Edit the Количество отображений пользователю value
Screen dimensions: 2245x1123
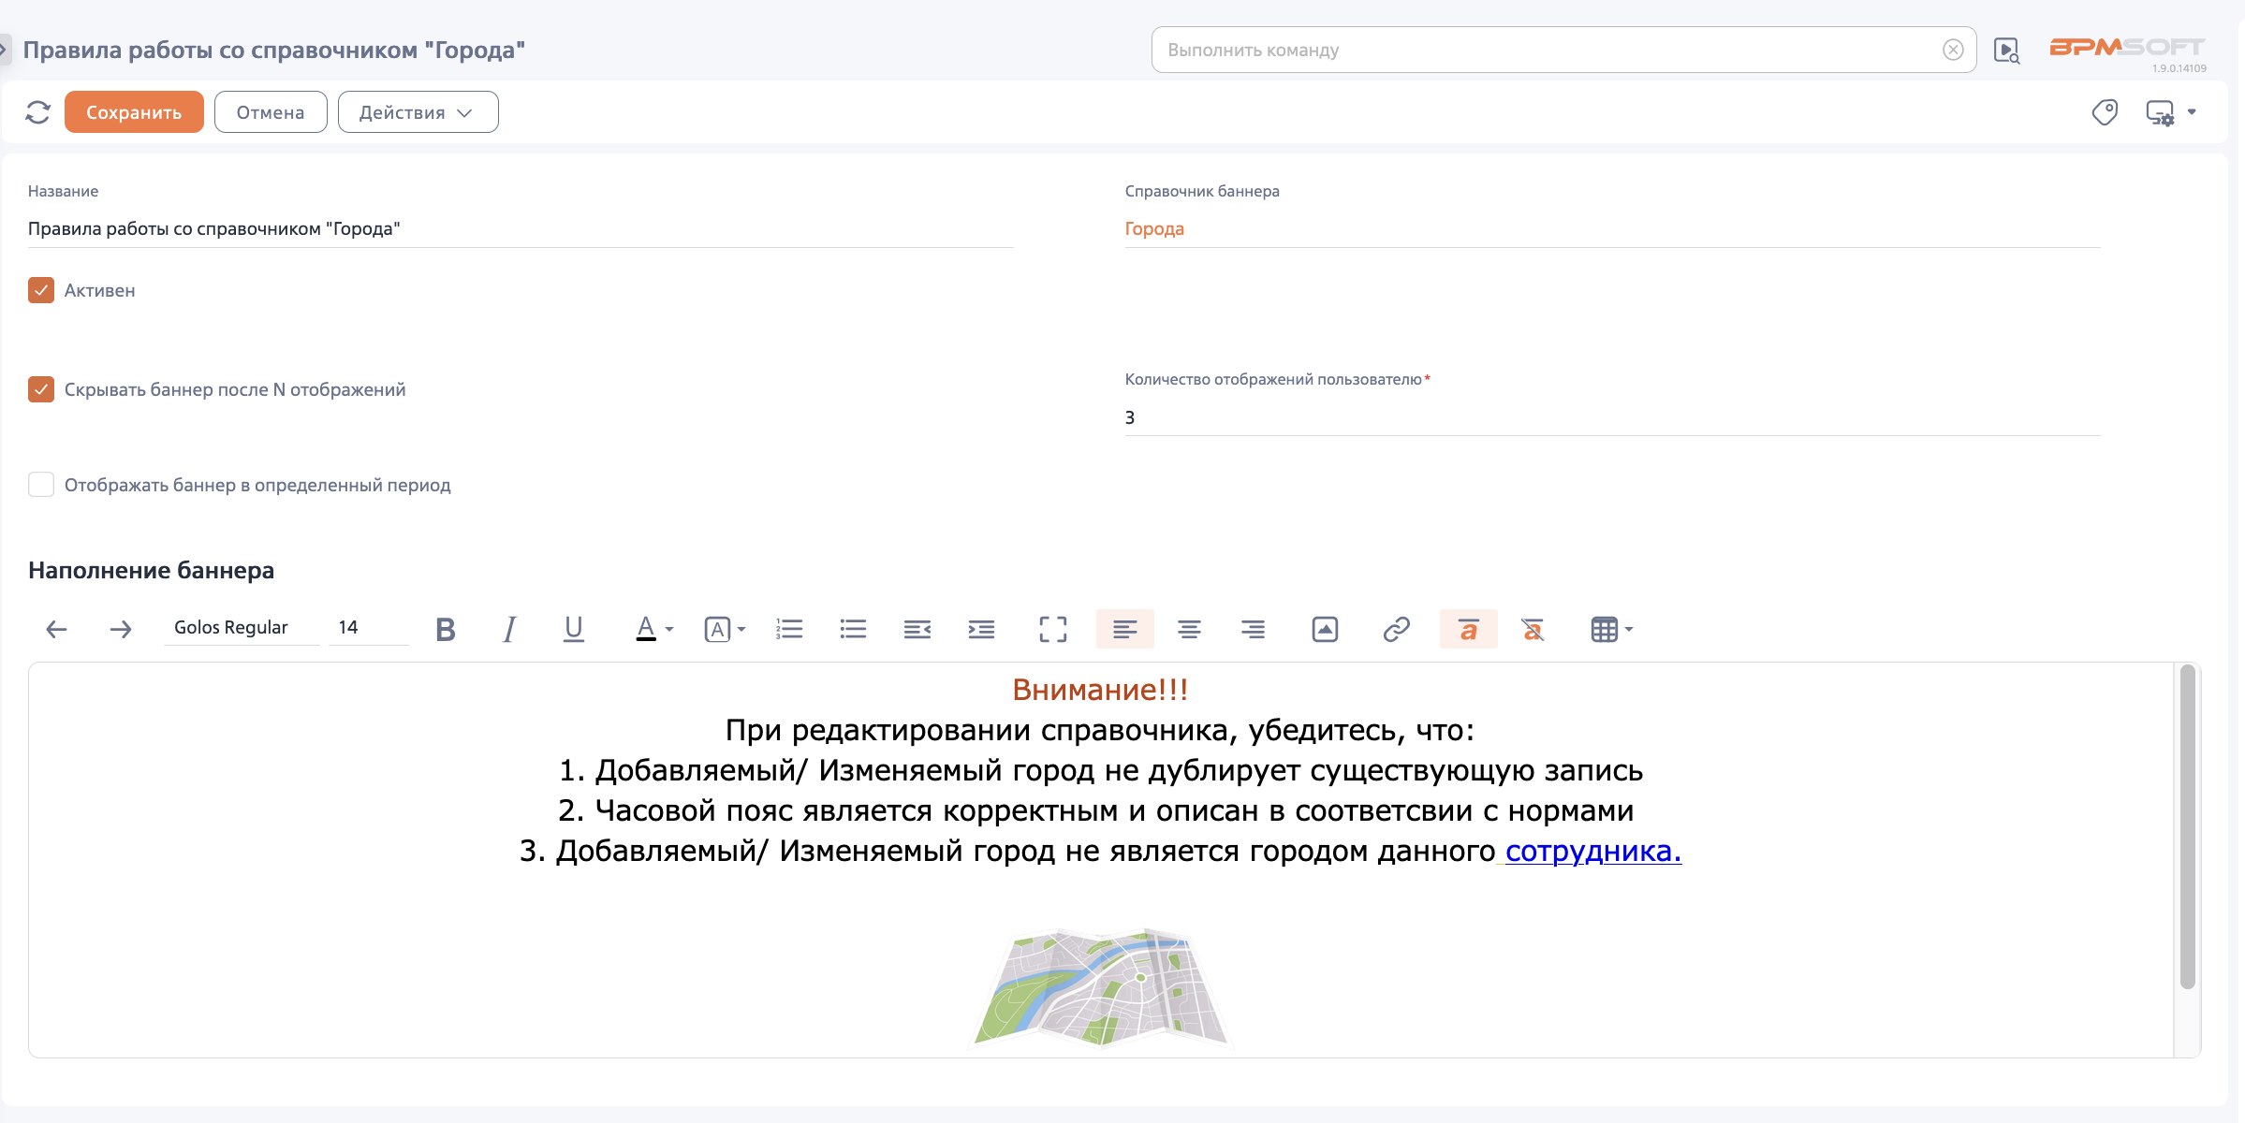1612,417
